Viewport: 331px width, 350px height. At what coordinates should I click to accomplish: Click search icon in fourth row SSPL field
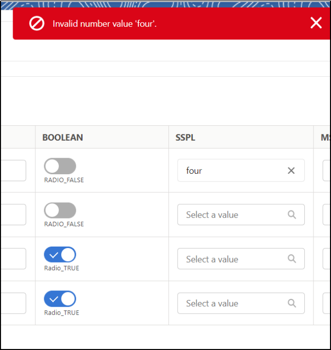point(292,303)
